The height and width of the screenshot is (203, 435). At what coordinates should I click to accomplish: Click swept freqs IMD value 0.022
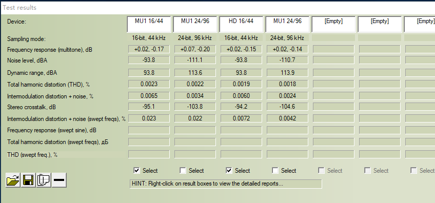[x=195, y=118]
